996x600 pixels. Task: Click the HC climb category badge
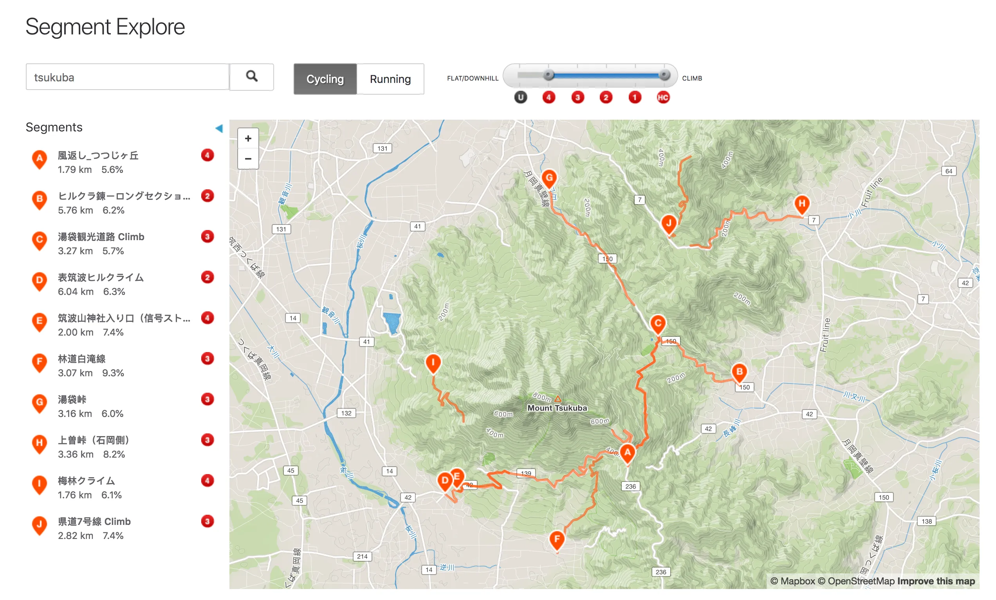pyautogui.click(x=663, y=97)
